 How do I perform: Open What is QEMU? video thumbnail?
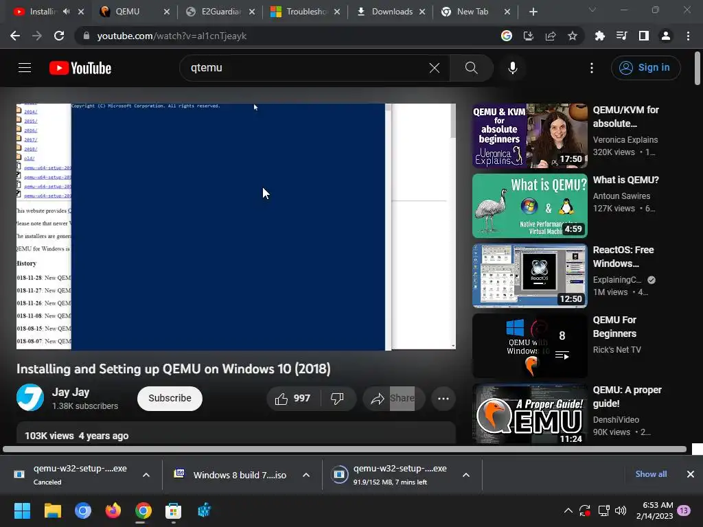pyautogui.click(x=530, y=206)
